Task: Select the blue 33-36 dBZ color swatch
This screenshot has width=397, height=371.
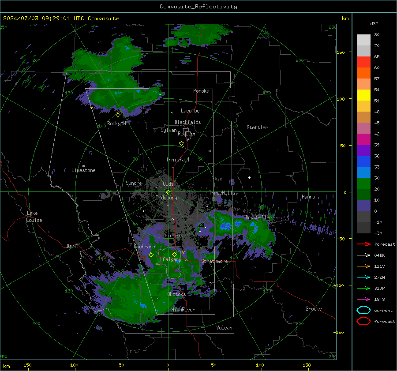Action: tap(363, 161)
